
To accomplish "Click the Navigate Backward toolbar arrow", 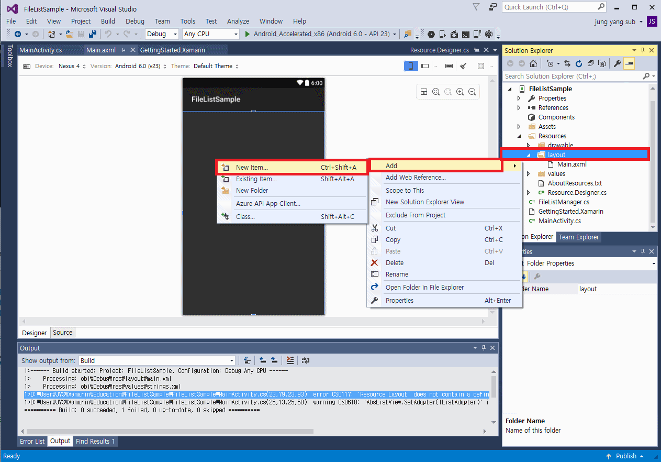I will pyautogui.click(x=18, y=34).
